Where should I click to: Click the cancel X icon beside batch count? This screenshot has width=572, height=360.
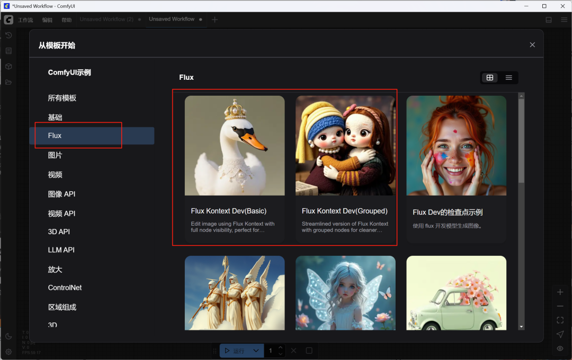tap(293, 350)
